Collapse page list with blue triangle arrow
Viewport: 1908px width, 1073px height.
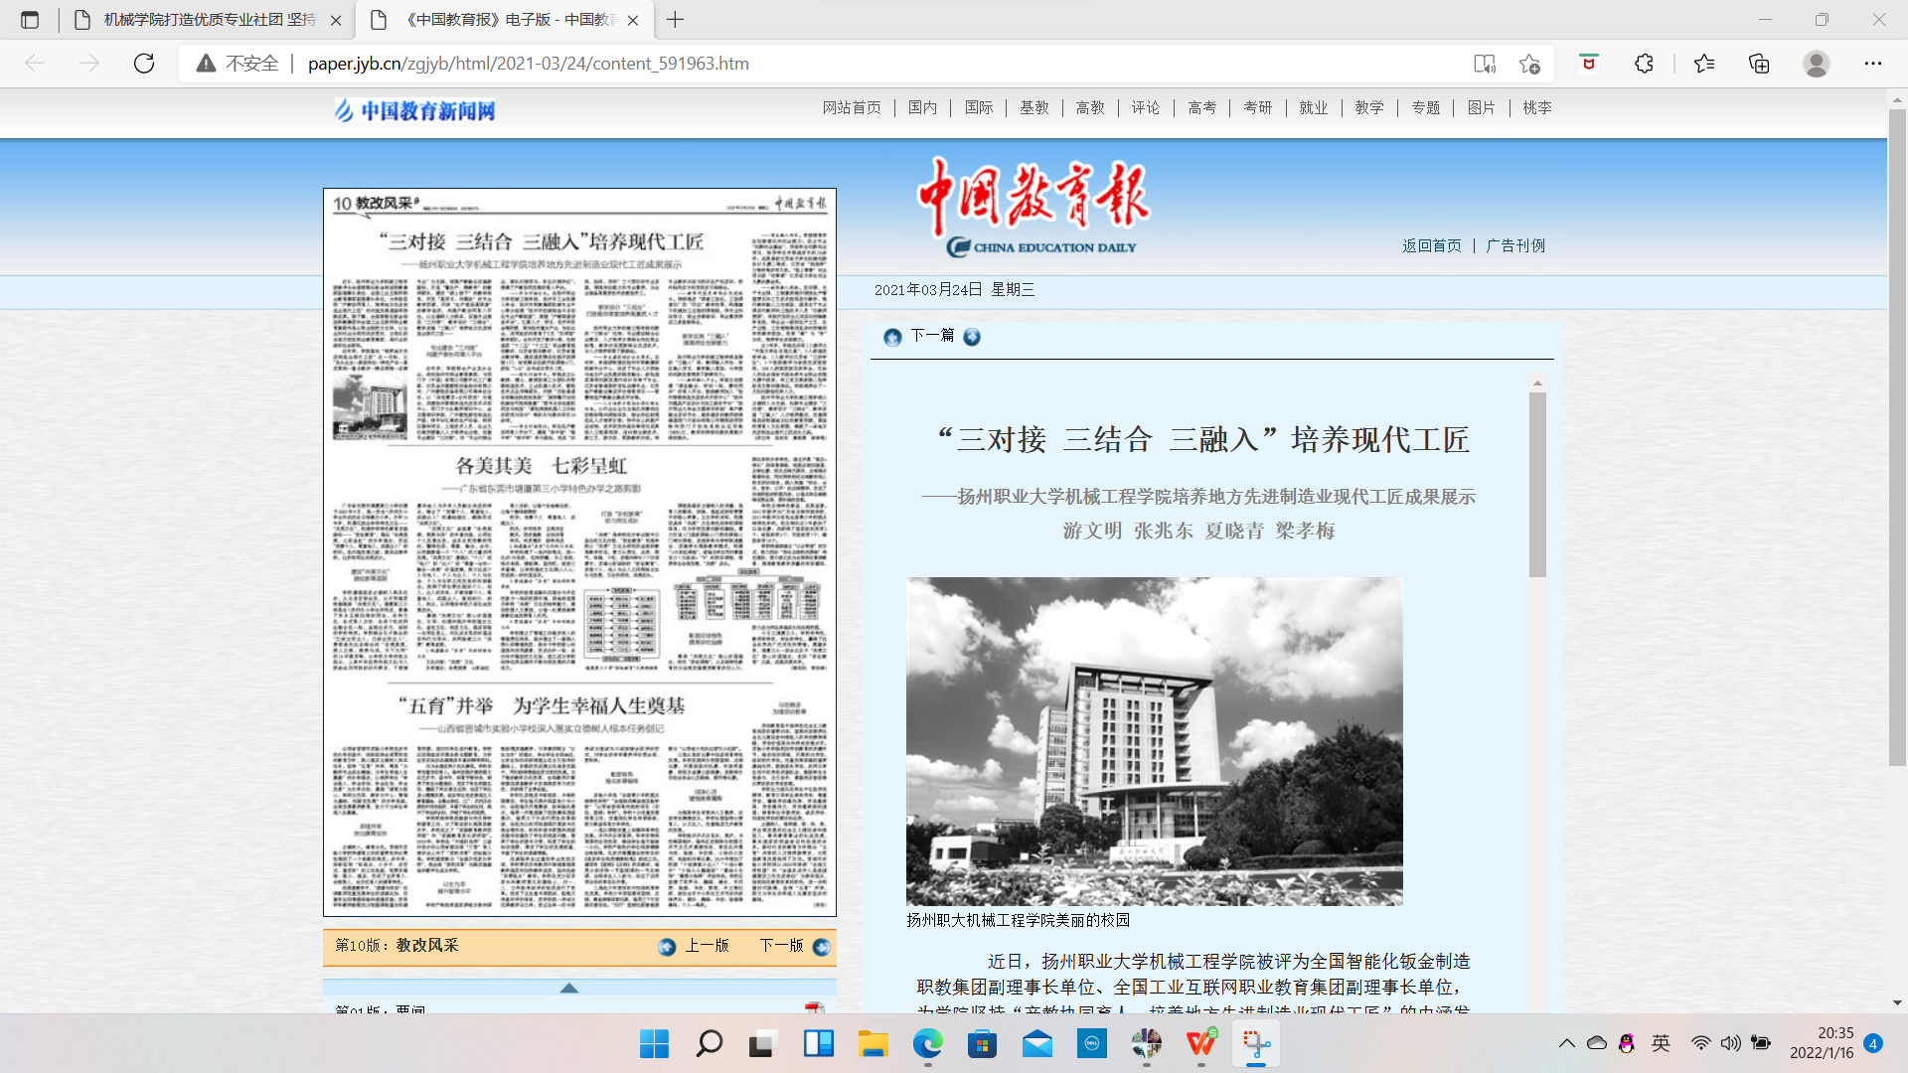(x=569, y=988)
